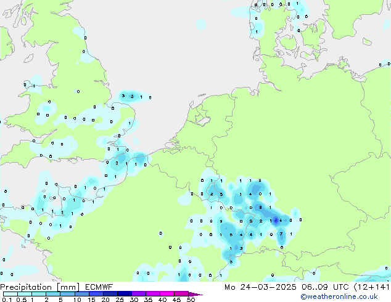Click the '06..09' forecast hours text
This screenshot has height=302, width=391.
click(315, 287)
